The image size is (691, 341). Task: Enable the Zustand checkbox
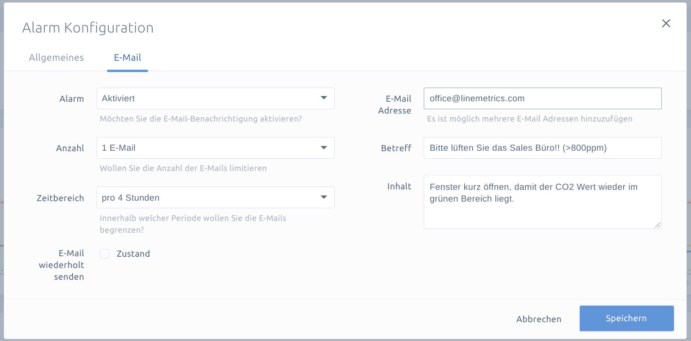click(105, 254)
